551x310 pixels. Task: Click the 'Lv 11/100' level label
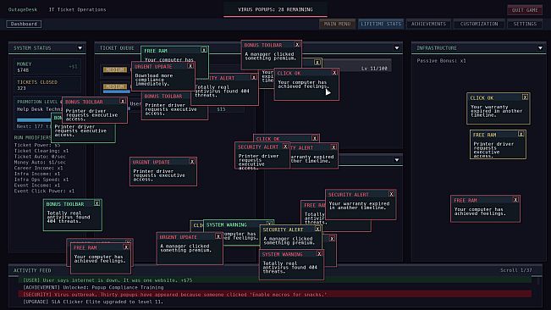pyautogui.click(x=374, y=69)
